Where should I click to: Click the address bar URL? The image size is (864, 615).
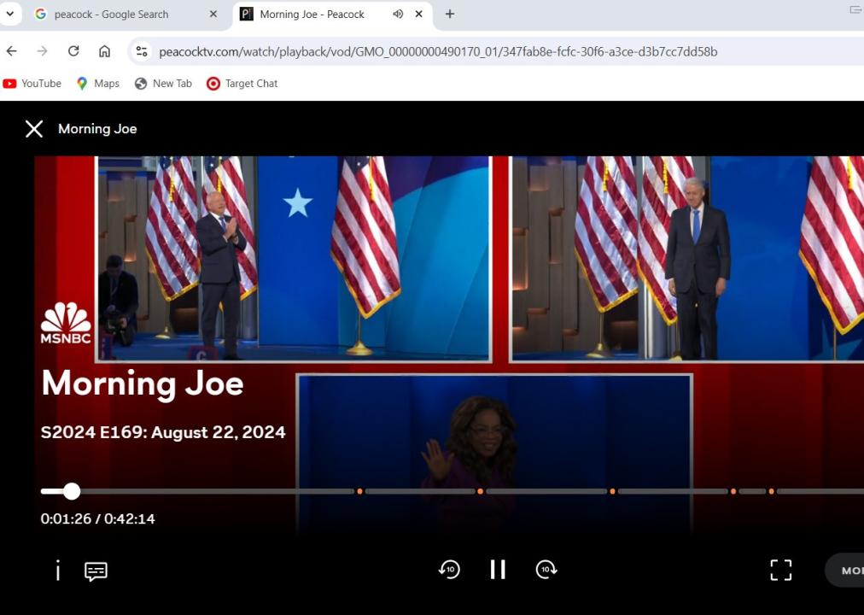coord(437,51)
